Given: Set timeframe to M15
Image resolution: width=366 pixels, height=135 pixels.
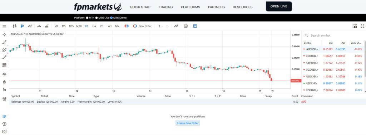Looking at the screenshot, I should 71,26.
